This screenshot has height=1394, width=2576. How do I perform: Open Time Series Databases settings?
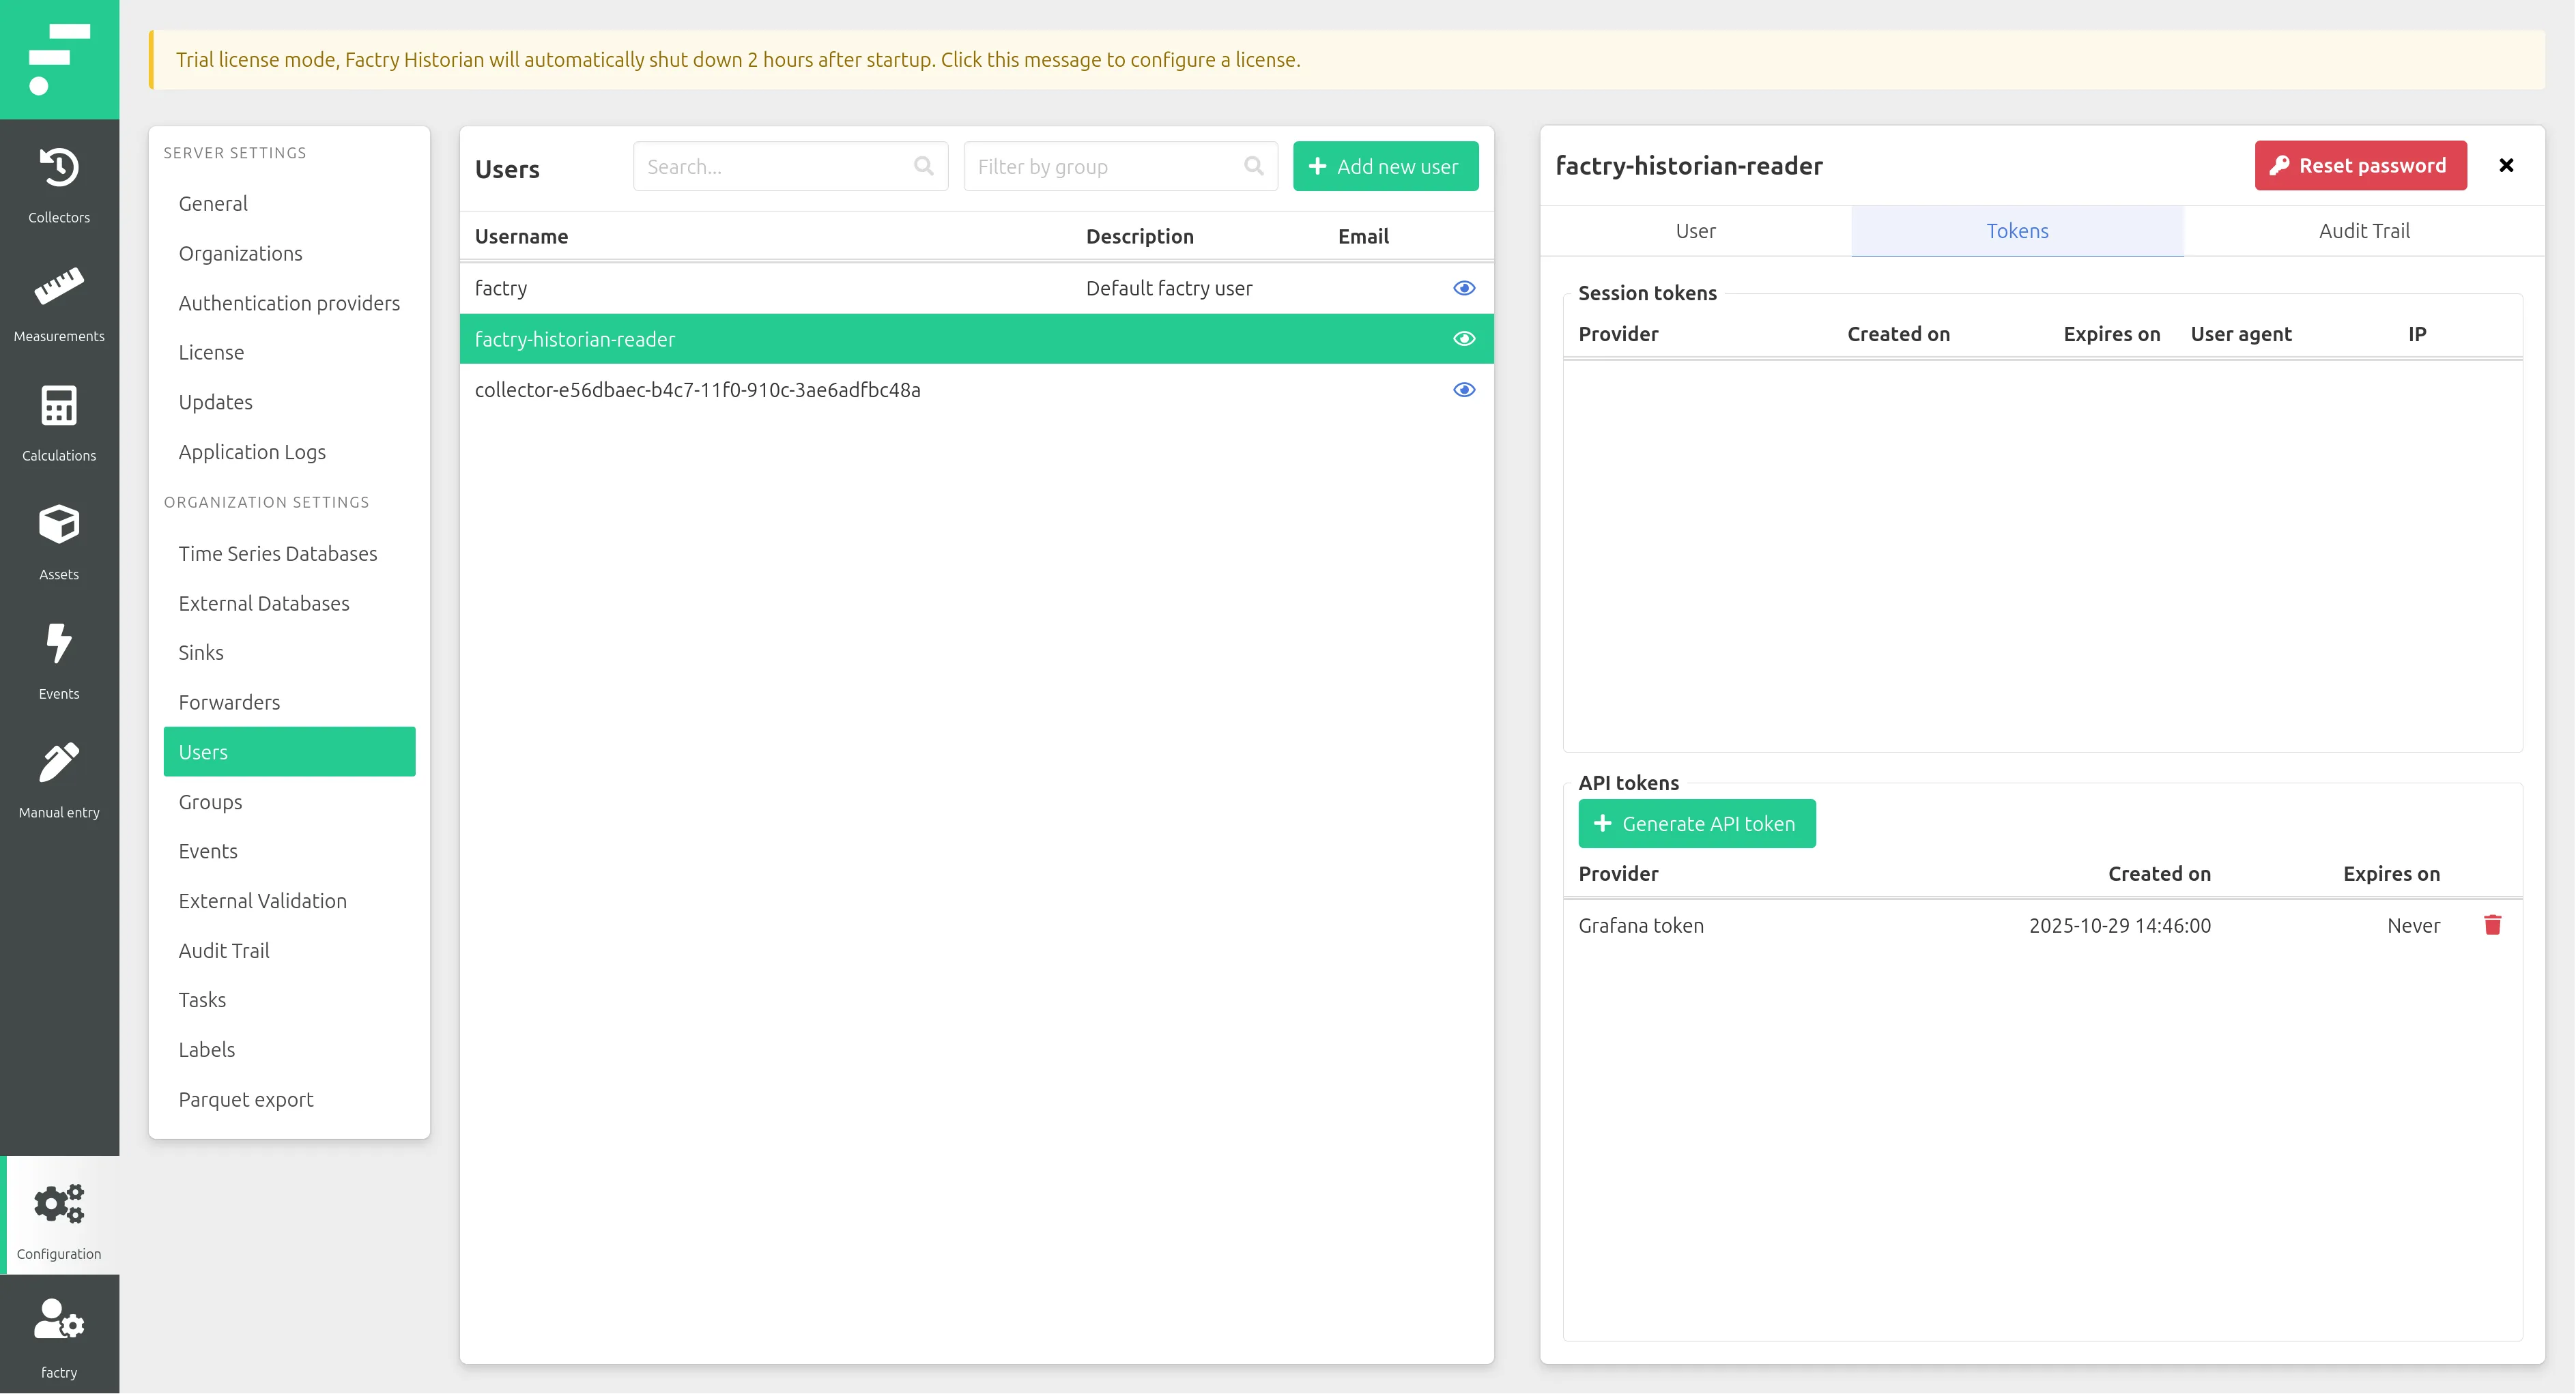coord(289,553)
